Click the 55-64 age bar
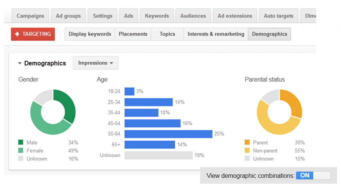Image resolution: width=341 pixels, height=186 pixels. click(x=168, y=134)
